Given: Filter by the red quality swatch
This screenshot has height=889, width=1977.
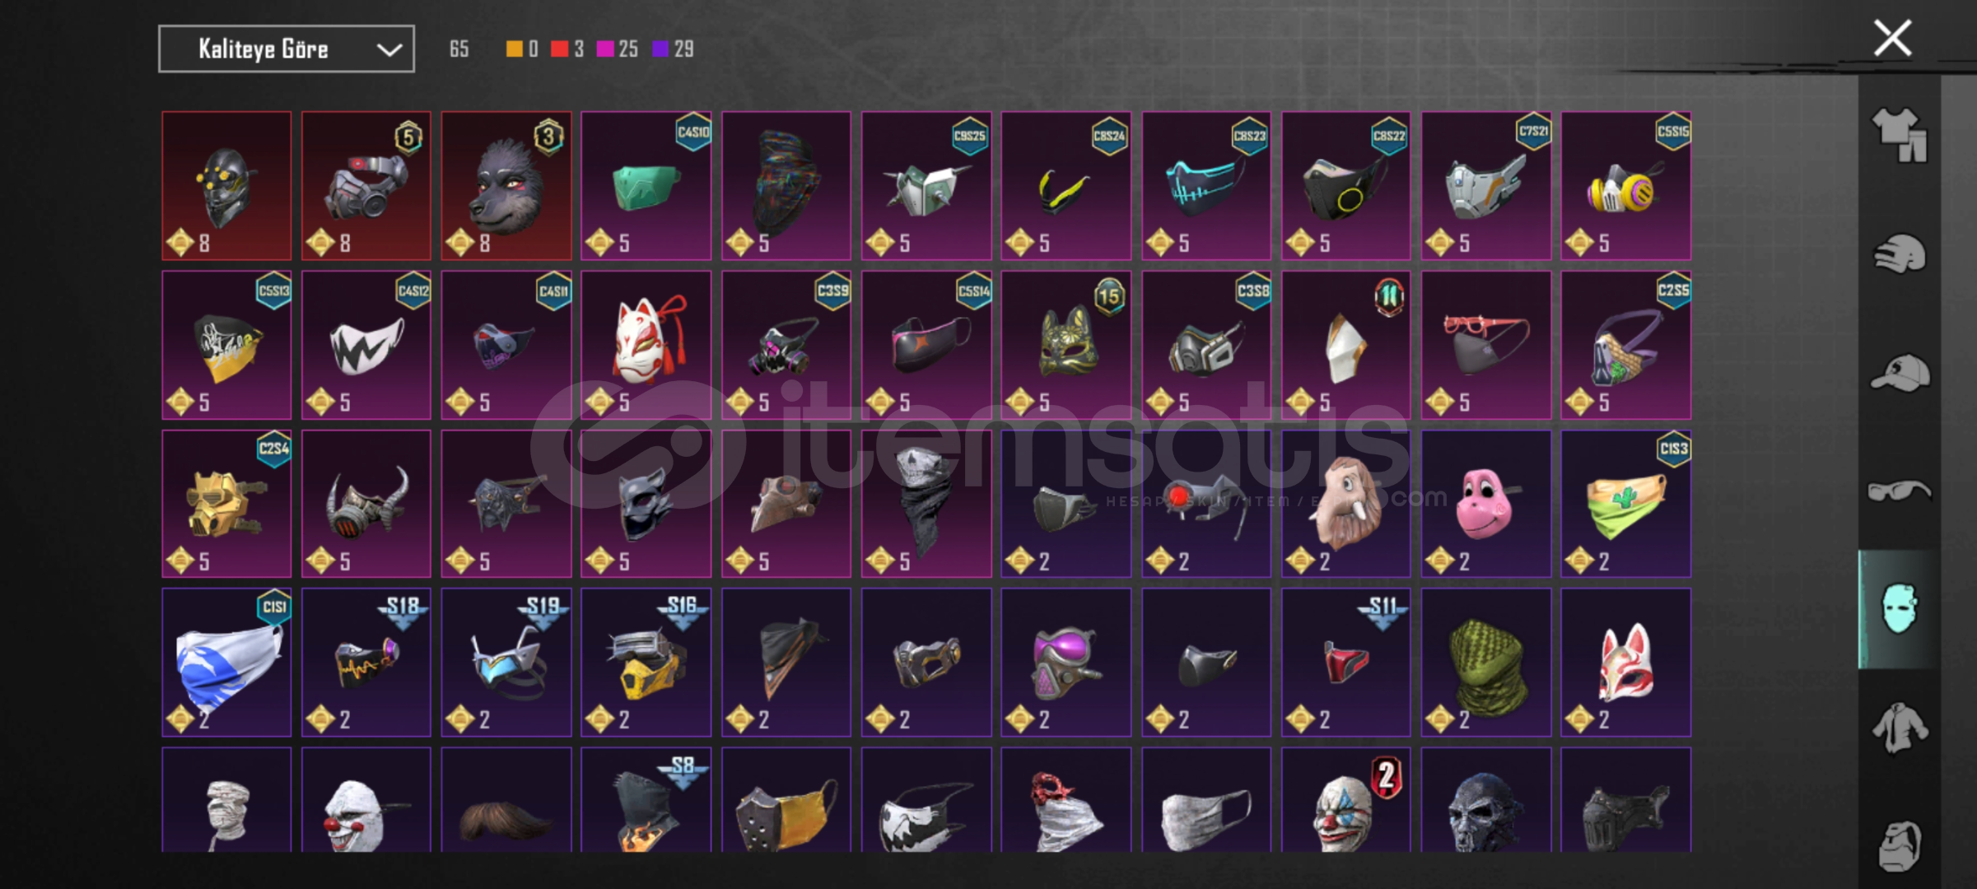Looking at the screenshot, I should pos(560,49).
